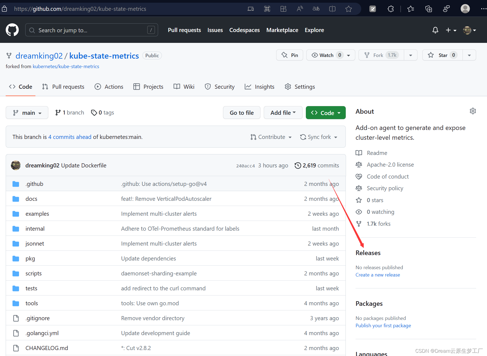Click the browser read aloud icon
This screenshot has height=356, width=487.
point(300,9)
